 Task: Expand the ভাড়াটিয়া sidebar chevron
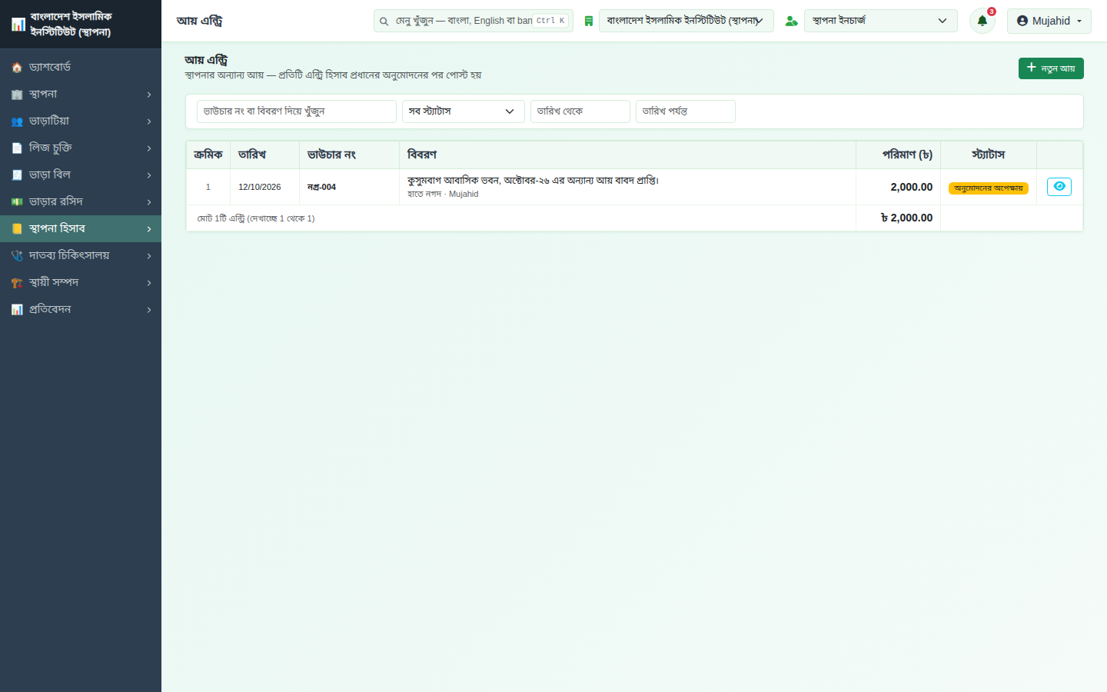tap(149, 121)
